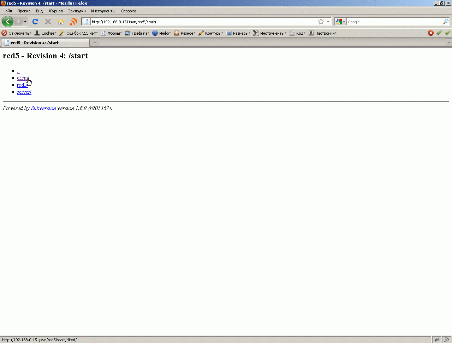Click the heading red5 - Revision 4: /start
This screenshot has height=343, width=452.
coord(46,56)
